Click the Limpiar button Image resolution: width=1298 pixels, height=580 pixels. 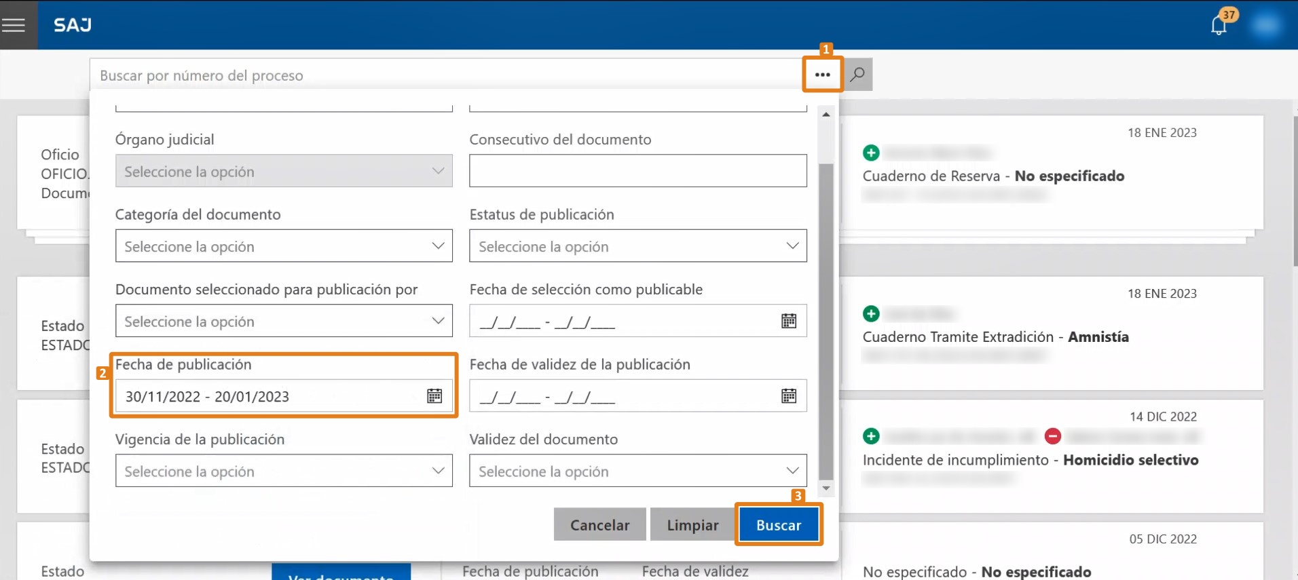pyautogui.click(x=692, y=524)
